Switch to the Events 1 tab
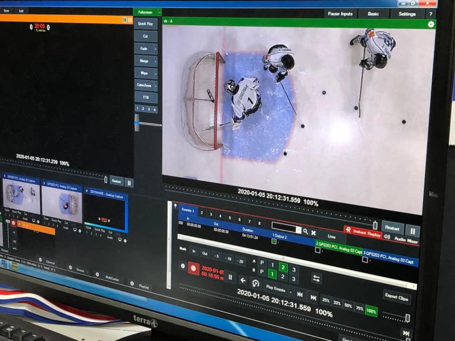This screenshot has height=341, width=455. coord(188,210)
